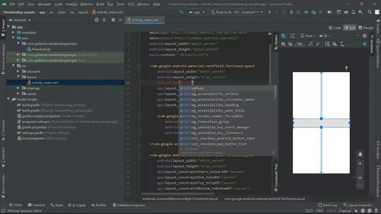The image size is (381, 214).
Task: Collapse the Gradle Scripts node
Action: coord(8,99)
